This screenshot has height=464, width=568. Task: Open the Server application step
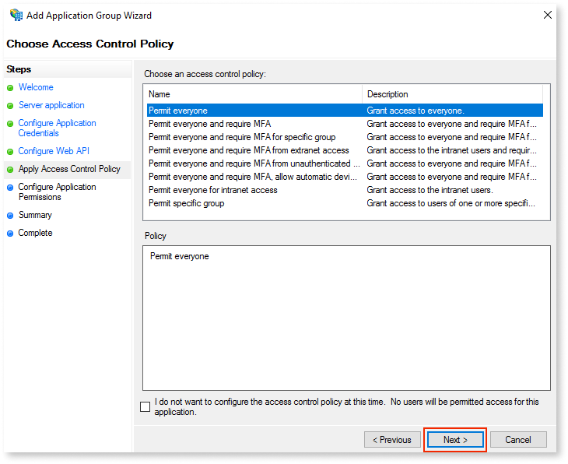click(51, 105)
